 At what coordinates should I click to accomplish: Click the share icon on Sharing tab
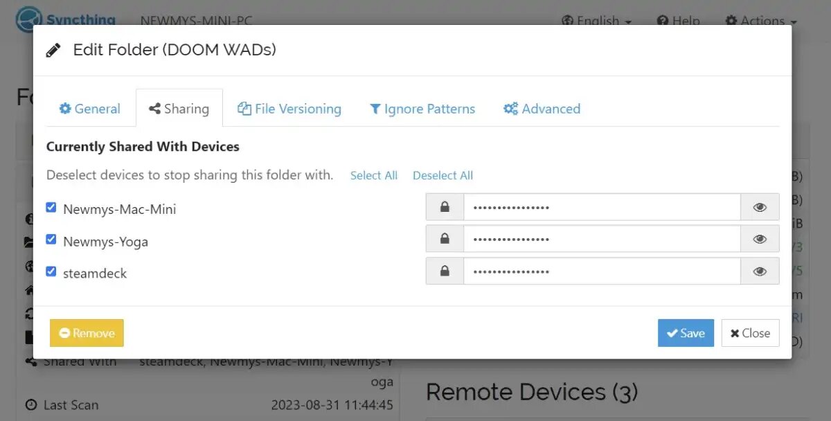154,109
